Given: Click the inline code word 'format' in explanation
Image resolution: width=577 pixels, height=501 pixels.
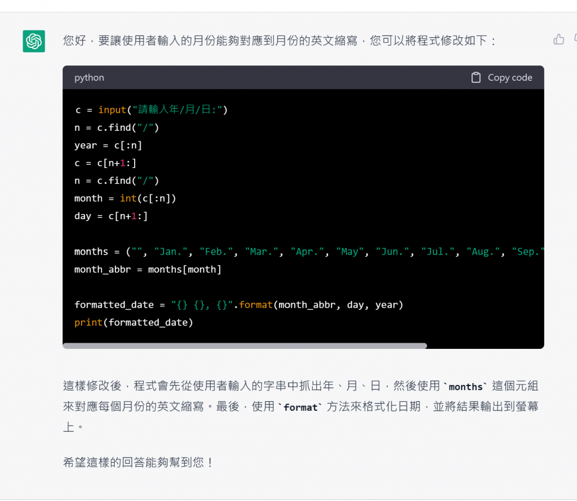Looking at the screenshot, I should 301,407.
